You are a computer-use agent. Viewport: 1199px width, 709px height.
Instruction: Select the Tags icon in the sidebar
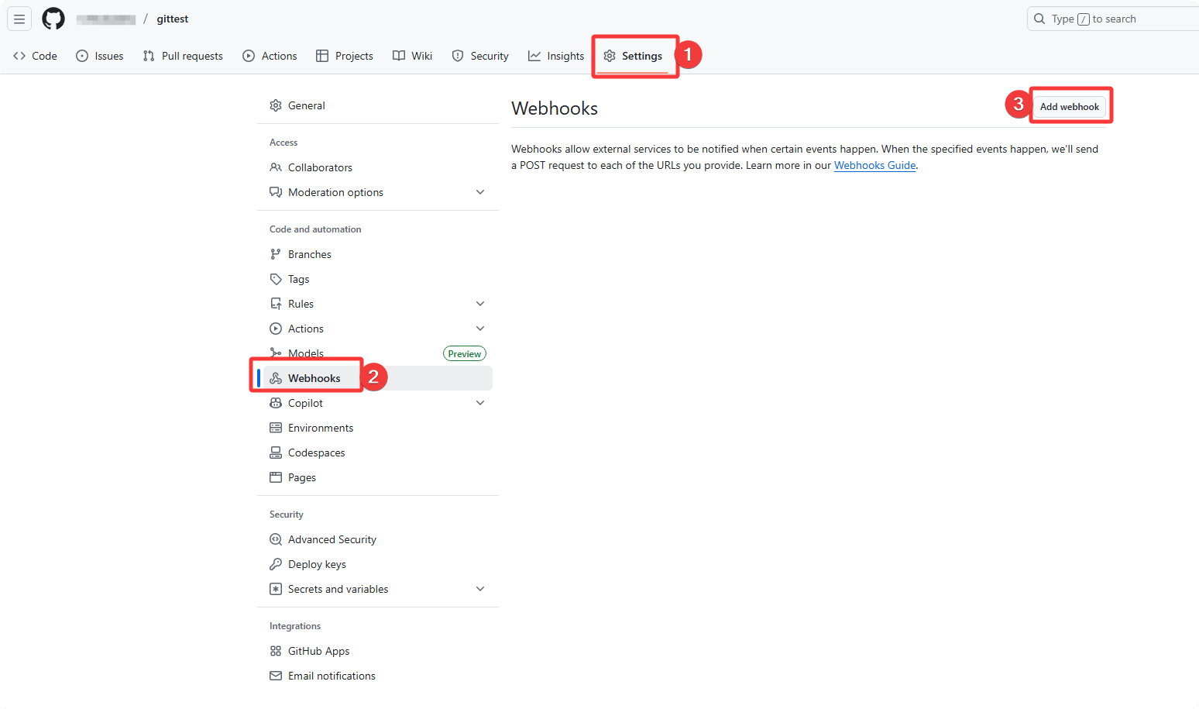276,278
